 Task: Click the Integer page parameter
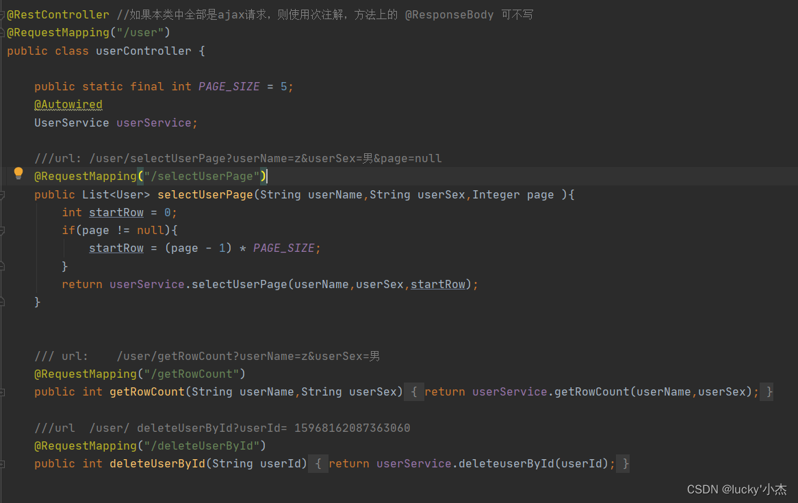tap(513, 194)
